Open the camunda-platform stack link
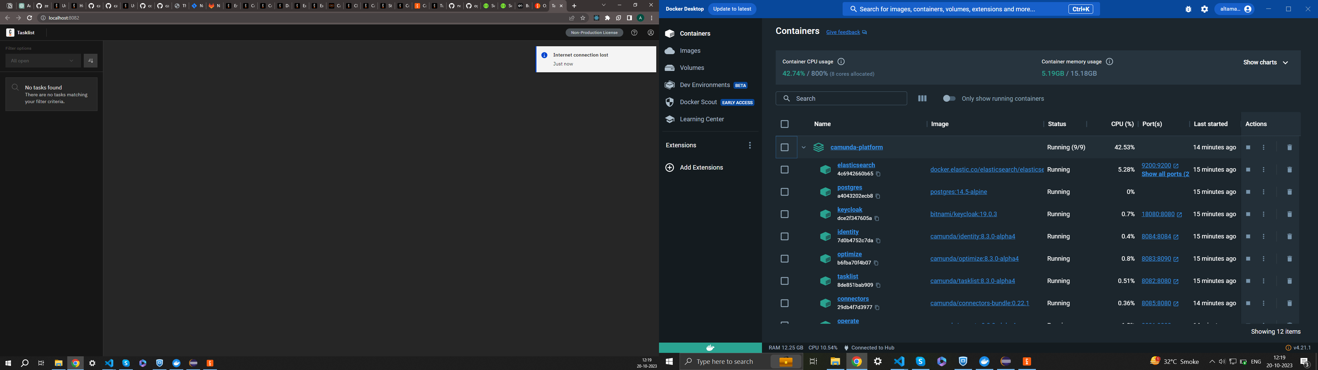The image size is (1318, 370). 856,148
